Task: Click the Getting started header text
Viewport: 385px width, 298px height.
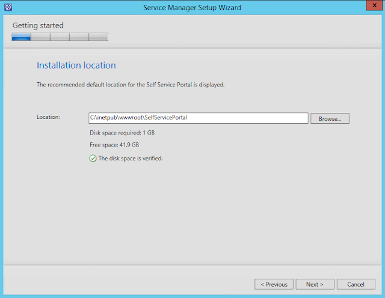Action: point(38,25)
